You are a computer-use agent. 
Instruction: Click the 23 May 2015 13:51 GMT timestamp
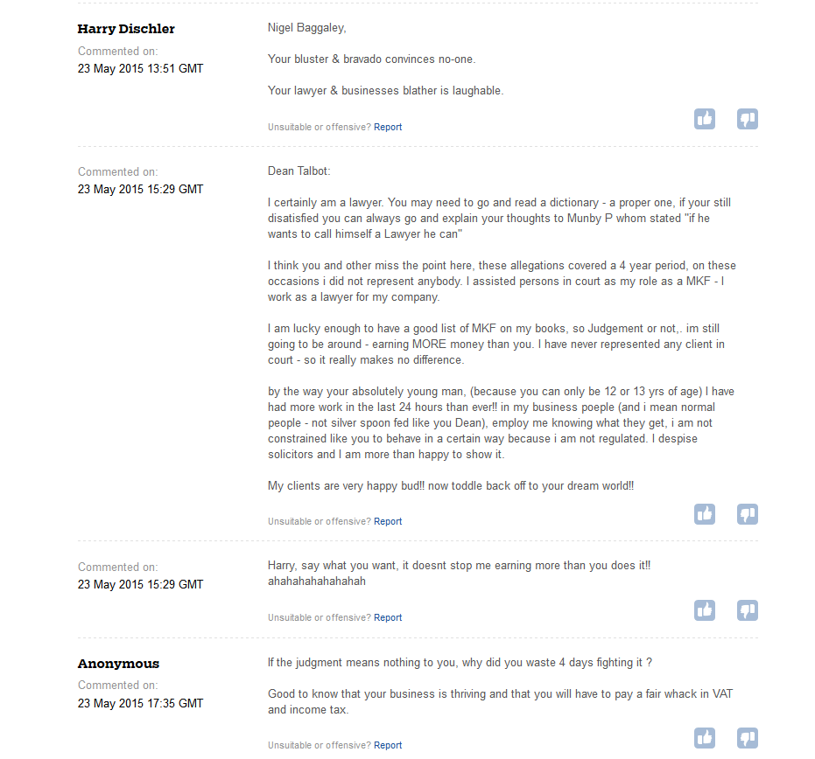[140, 68]
